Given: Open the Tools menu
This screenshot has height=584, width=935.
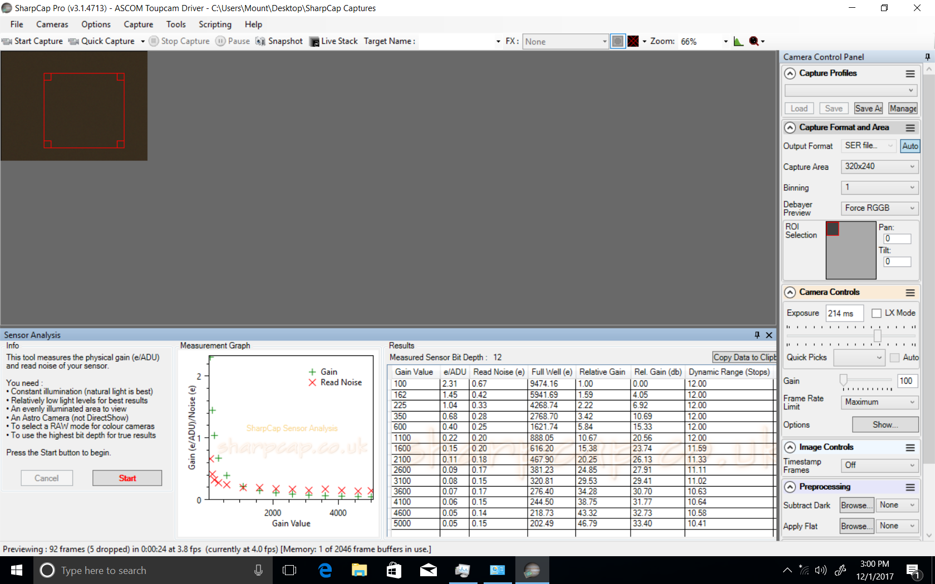Looking at the screenshot, I should [x=176, y=24].
